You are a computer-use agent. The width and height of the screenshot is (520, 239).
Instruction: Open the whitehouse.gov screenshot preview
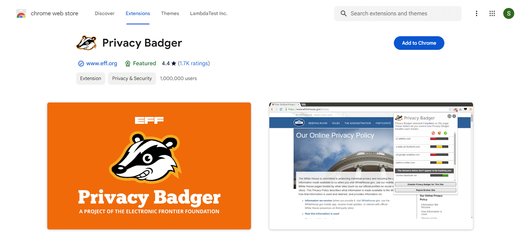(x=371, y=166)
